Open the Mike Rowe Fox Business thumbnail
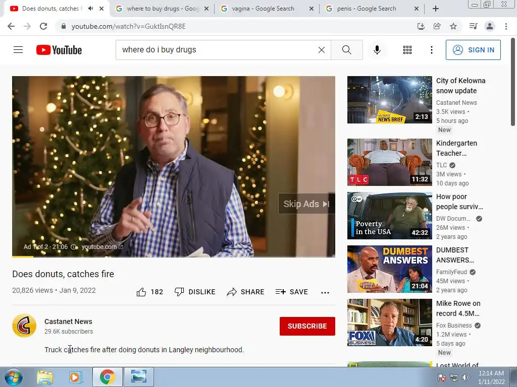The height and width of the screenshot is (387, 517). pos(389,322)
